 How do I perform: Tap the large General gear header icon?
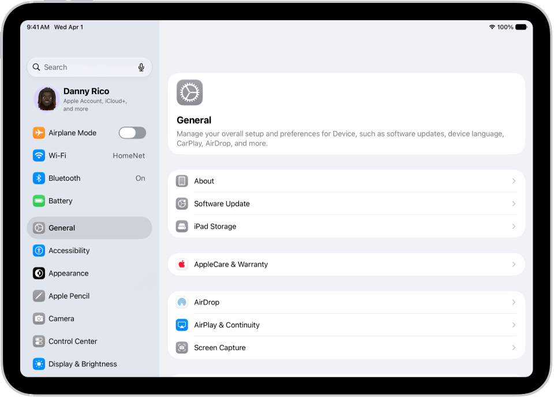click(190, 92)
